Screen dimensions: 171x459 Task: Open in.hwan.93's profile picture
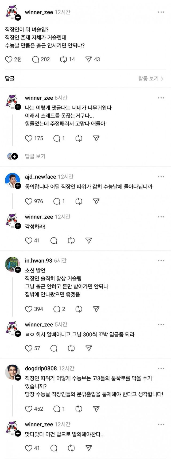12,264
